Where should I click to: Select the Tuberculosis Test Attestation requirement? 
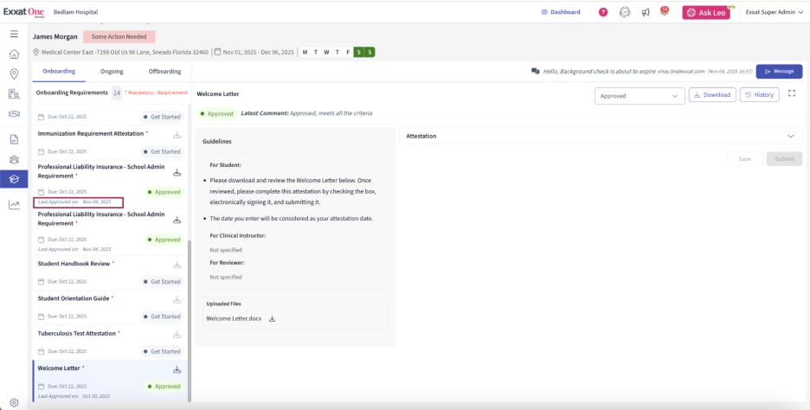pyautogui.click(x=79, y=333)
